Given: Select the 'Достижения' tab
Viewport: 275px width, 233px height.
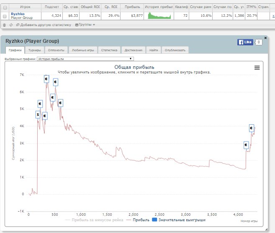Looking at the screenshot, I should [x=133, y=50].
